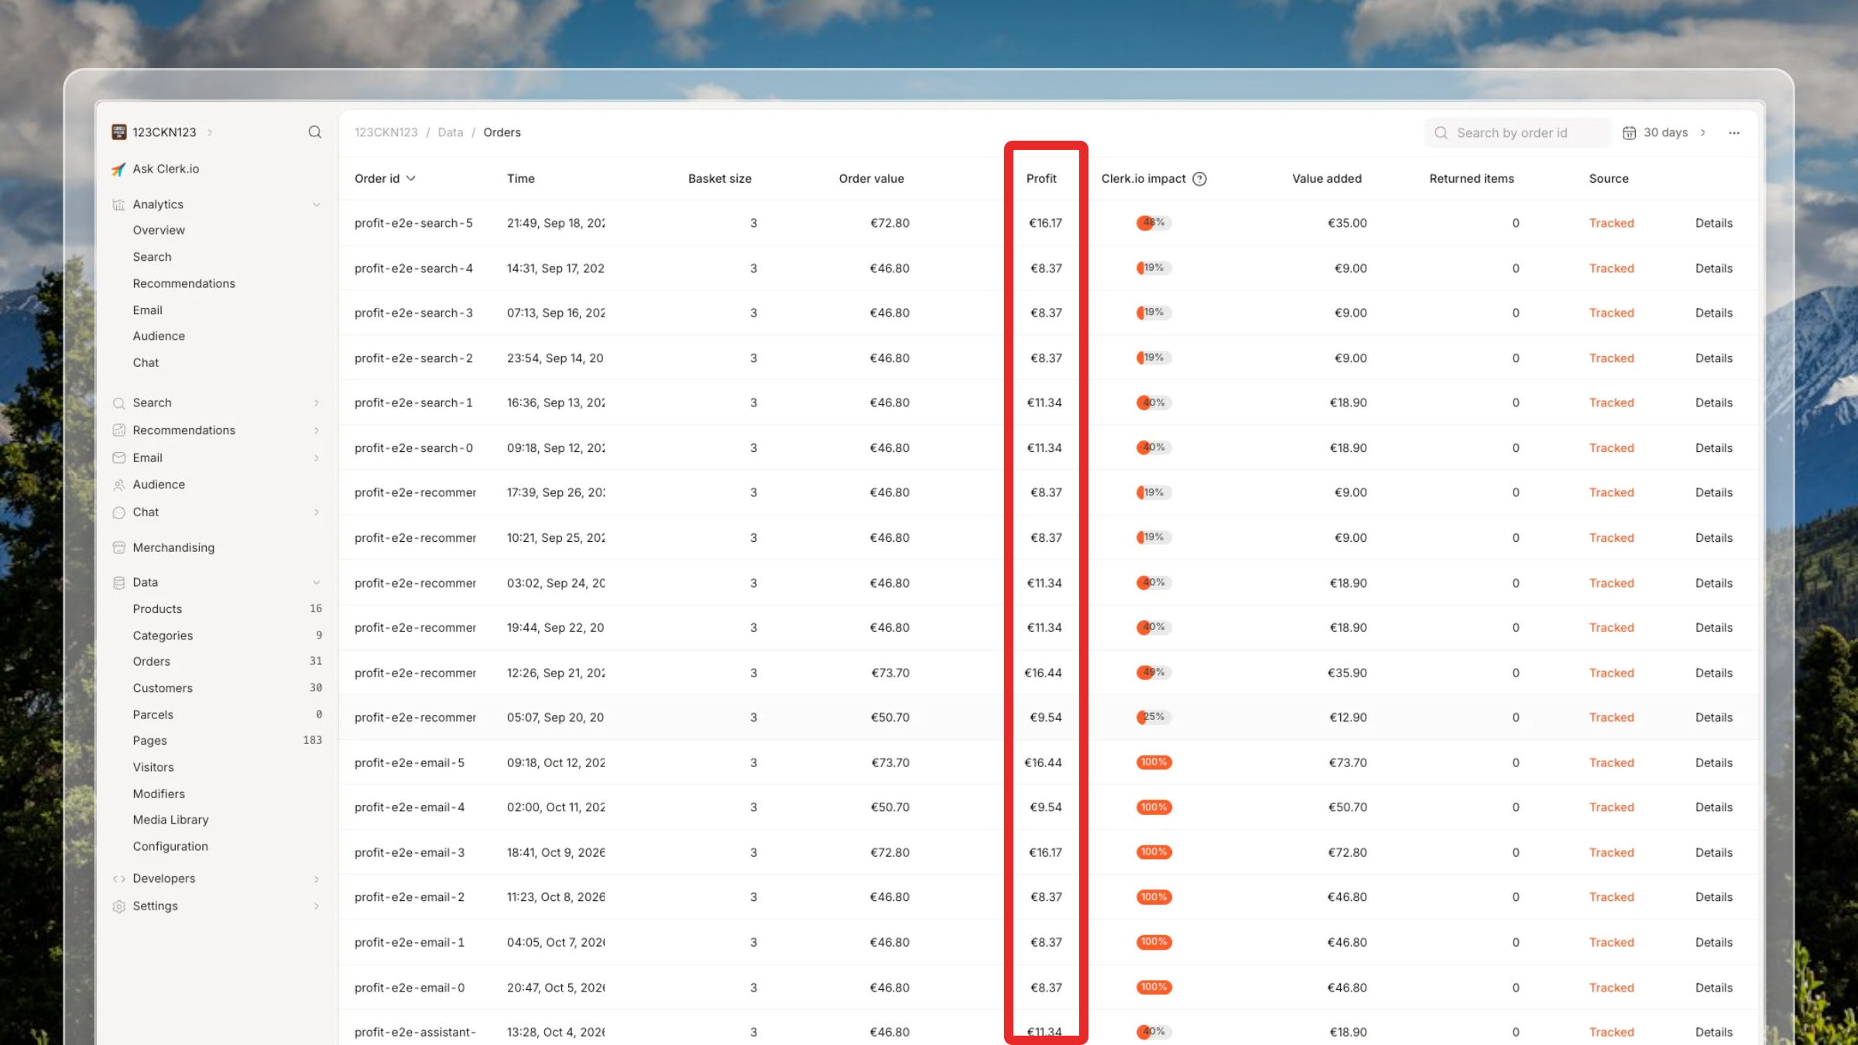The height and width of the screenshot is (1045, 1858).
Task: Click the Recommendations section icon in sidebar
Action: tap(118, 430)
